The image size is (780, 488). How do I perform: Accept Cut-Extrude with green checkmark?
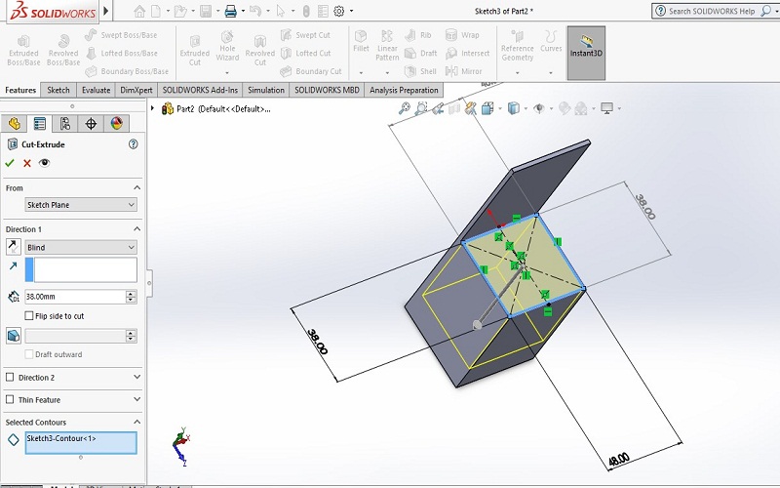10,163
